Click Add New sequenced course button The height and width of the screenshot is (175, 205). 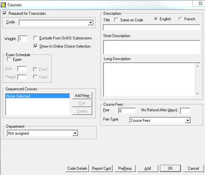[82, 96]
